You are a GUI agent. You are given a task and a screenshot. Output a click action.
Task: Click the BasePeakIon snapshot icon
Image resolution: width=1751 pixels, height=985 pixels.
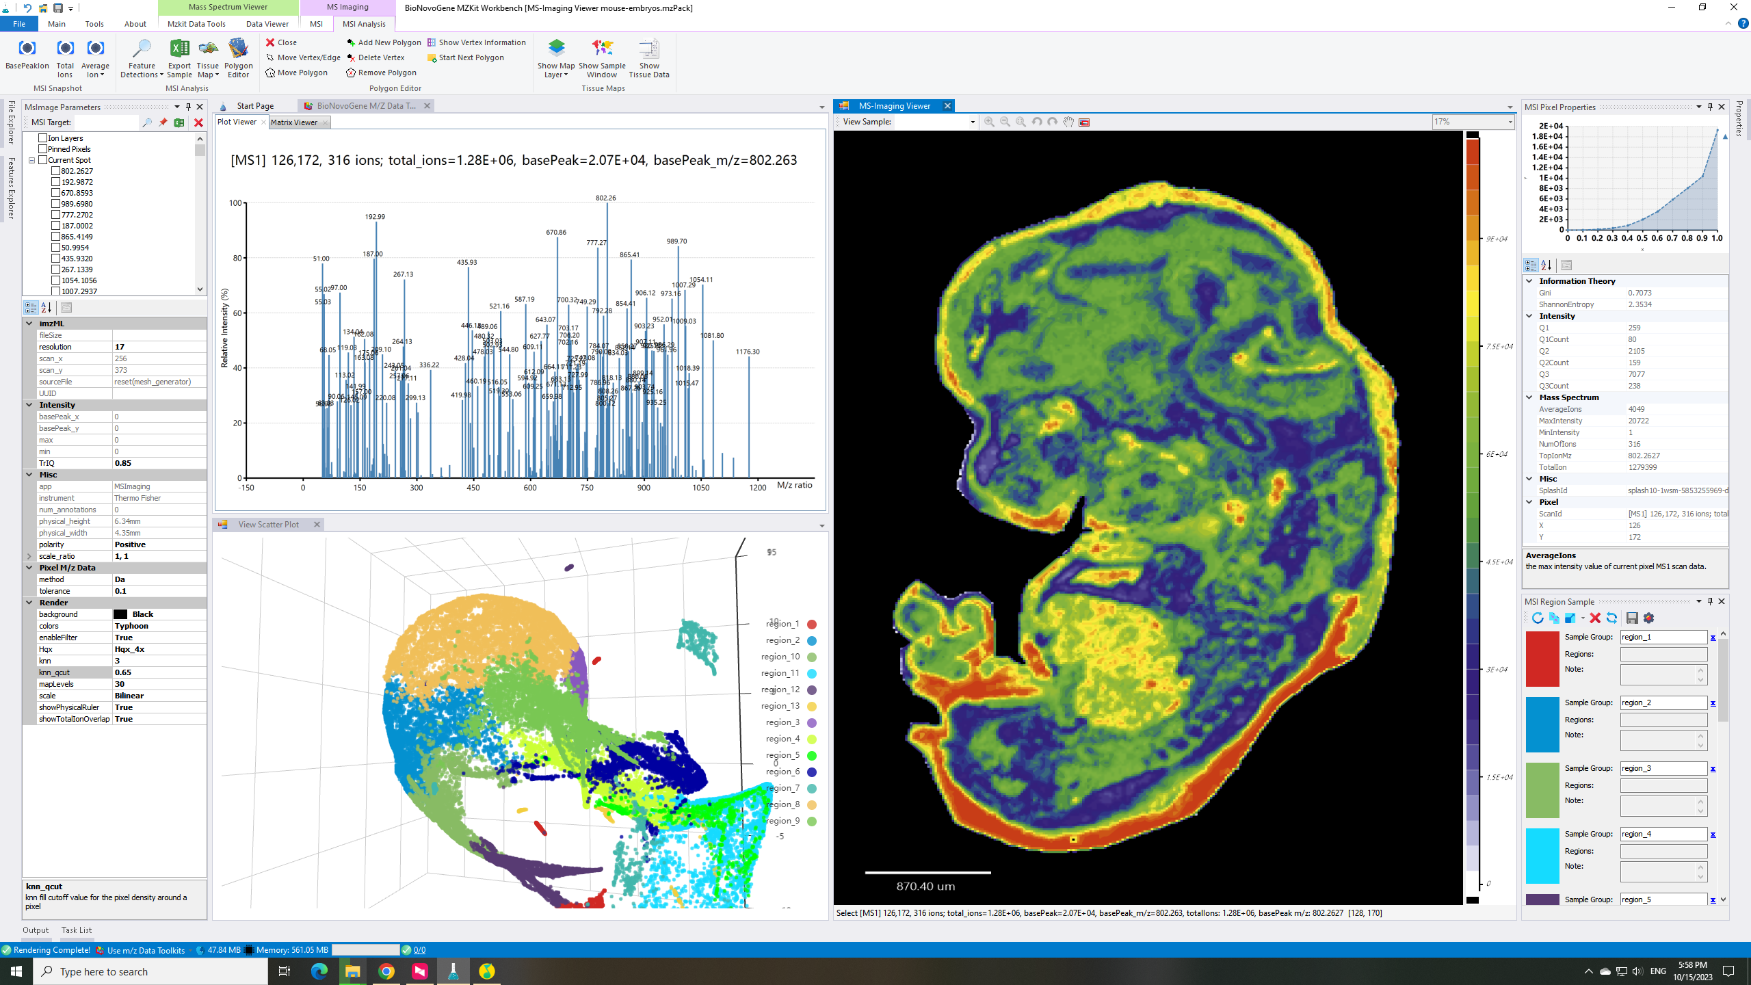click(27, 49)
